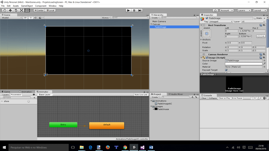Expand the Anchors section
This screenshot has width=269, height=151.
[201, 39]
